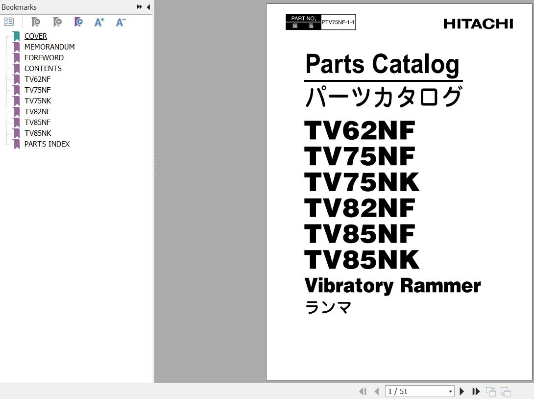Open the FOREWORD bookmark
This screenshot has width=534, height=399.
[44, 57]
